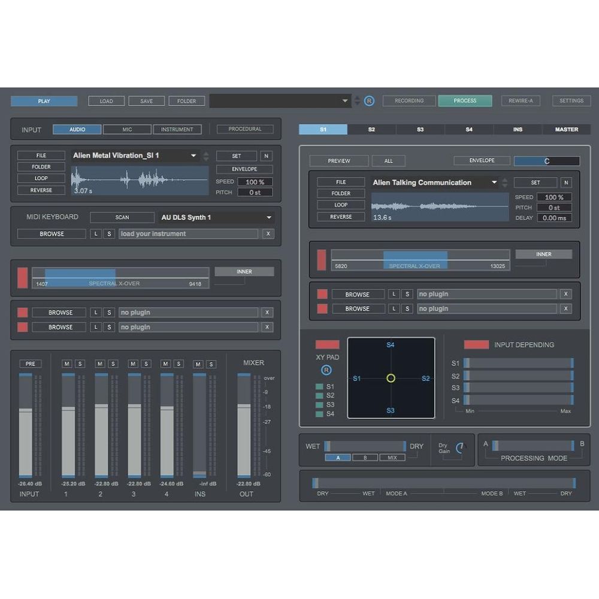599x599 pixels.
Task: Click the randomize R icon in the top toolbar
Action: point(370,101)
